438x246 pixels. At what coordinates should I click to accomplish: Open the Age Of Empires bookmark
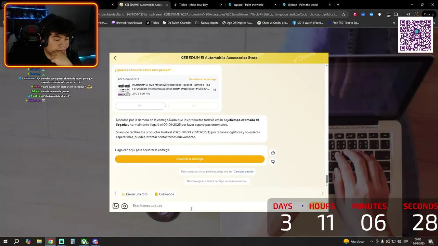tap(237, 23)
